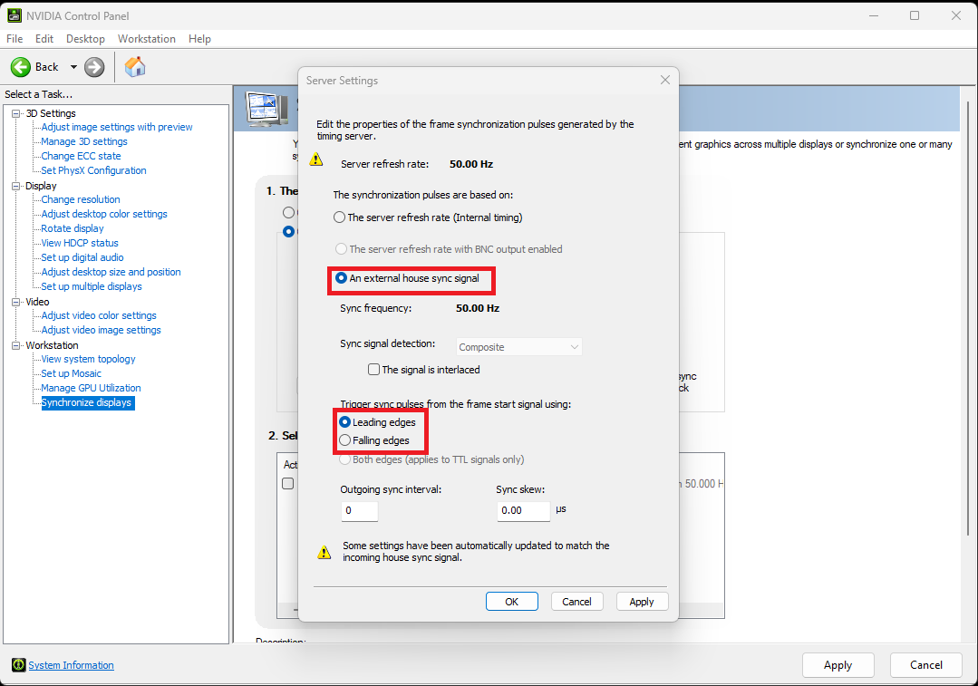Collapse the Video tree node

coord(16,302)
